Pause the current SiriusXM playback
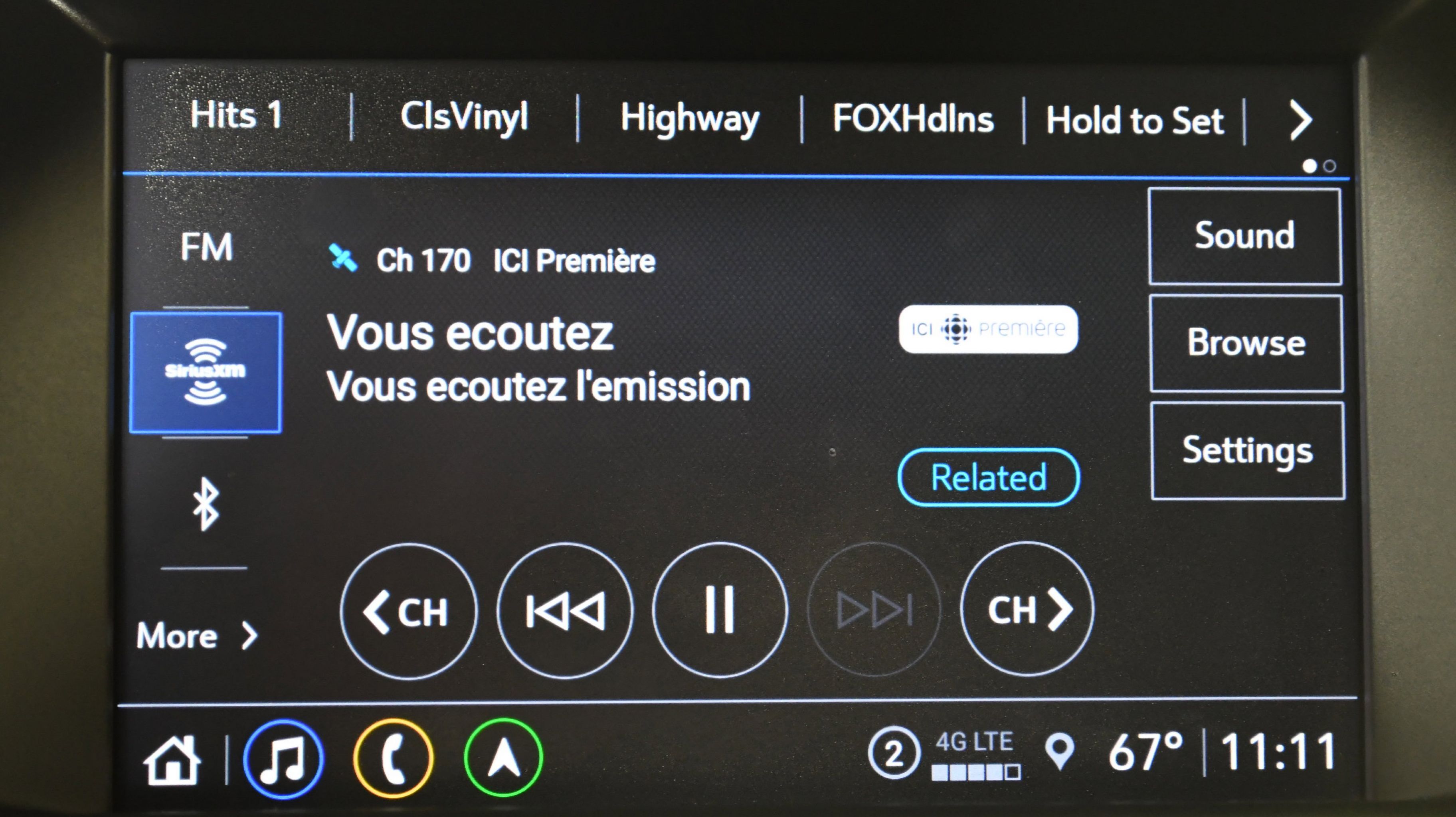Screen dimensions: 1456x817 pos(720,609)
